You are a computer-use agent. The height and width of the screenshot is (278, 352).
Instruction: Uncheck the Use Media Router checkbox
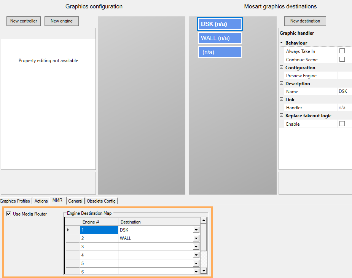8,214
